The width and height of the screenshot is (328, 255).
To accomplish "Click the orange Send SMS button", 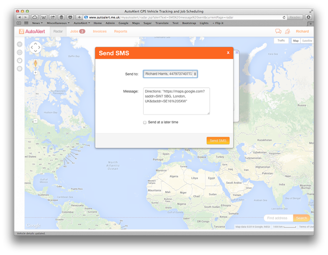I will (218, 140).
